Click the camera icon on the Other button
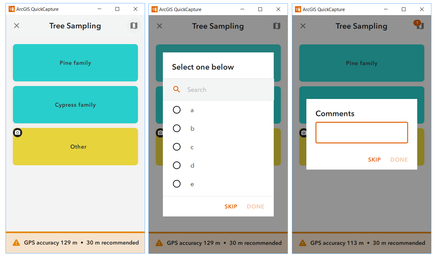This screenshot has height=259, width=436. click(x=18, y=132)
